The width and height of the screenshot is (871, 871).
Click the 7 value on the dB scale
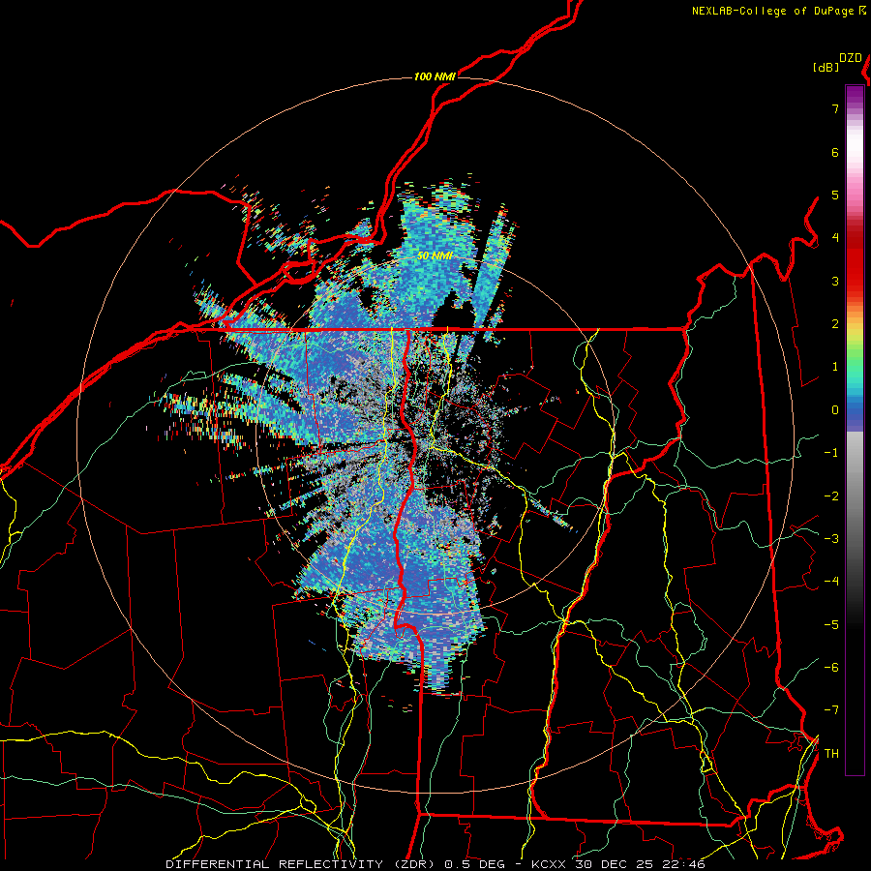tap(835, 108)
